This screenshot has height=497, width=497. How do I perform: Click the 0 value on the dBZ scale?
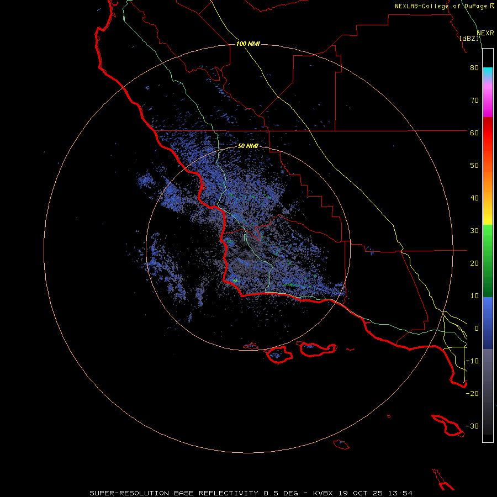[477, 329]
